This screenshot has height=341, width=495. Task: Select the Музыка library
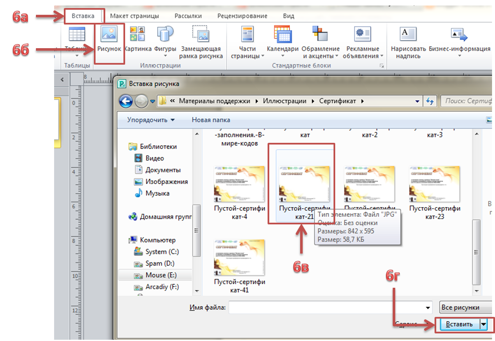tap(152, 194)
